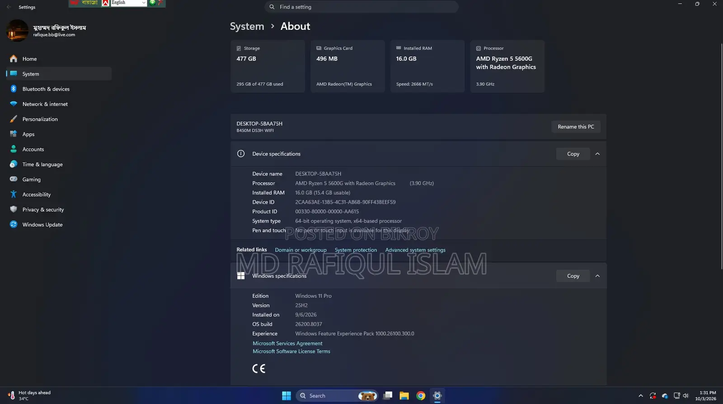The height and width of the screenshot is (404, 723).
Task: Open the English language dropdown
Action: [129, 3]
